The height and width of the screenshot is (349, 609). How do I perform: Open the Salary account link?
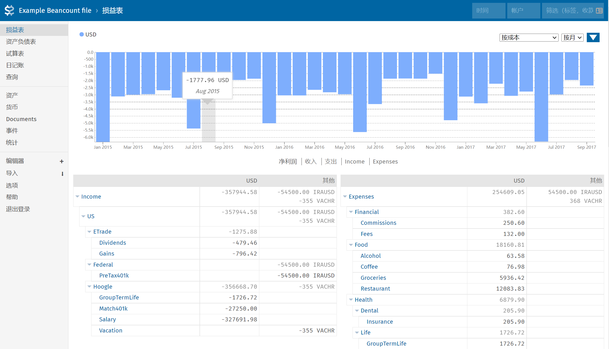(x=107, y=319)
